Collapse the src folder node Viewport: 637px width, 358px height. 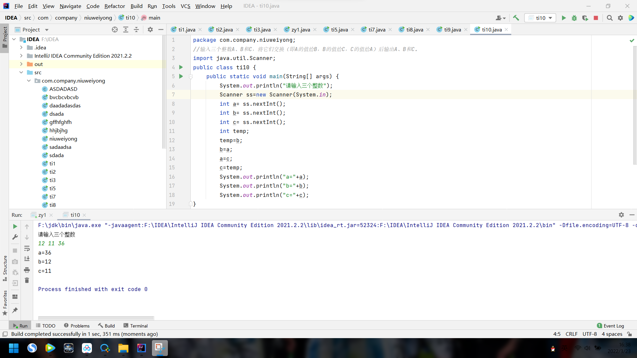pyautogui.click(x=21, y=72)
